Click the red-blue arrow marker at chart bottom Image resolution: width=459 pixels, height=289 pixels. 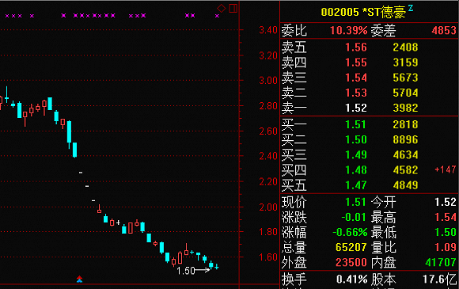(x=79, y=279)
